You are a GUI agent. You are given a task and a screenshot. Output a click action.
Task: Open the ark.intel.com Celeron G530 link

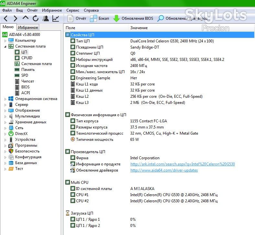click(183, 164)
